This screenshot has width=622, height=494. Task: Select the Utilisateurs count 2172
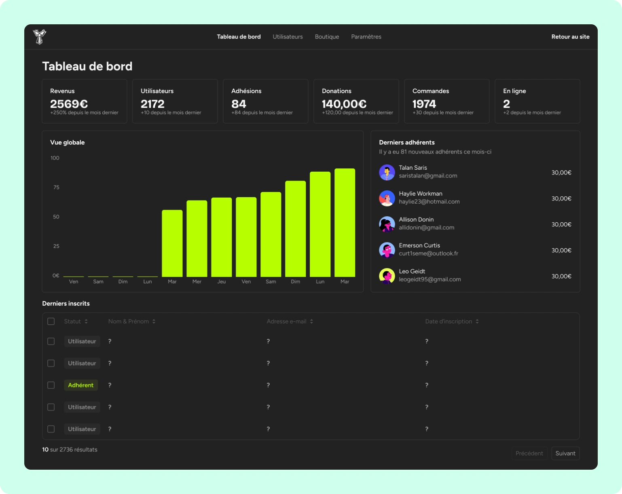pos(152,104)
